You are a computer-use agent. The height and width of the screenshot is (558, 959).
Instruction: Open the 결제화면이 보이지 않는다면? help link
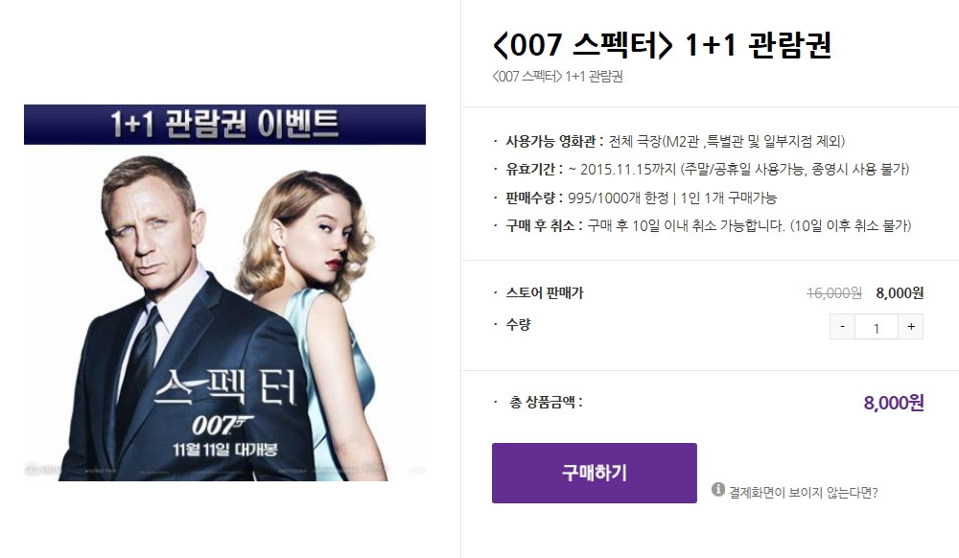[x=803, y=492]
